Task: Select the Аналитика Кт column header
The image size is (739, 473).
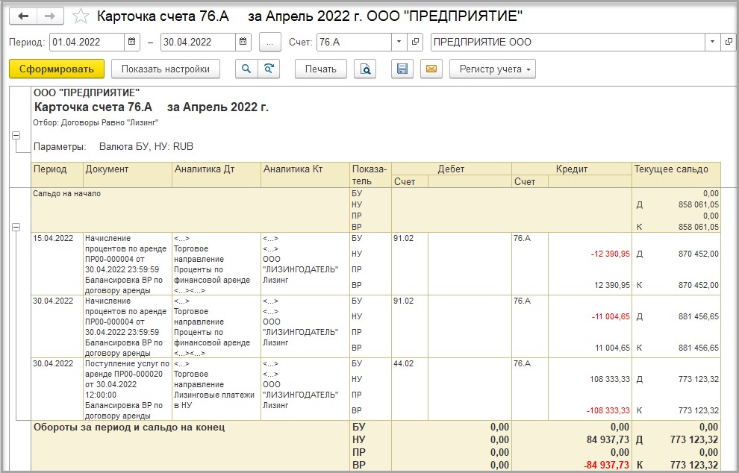Action: (x=305, y=175)
